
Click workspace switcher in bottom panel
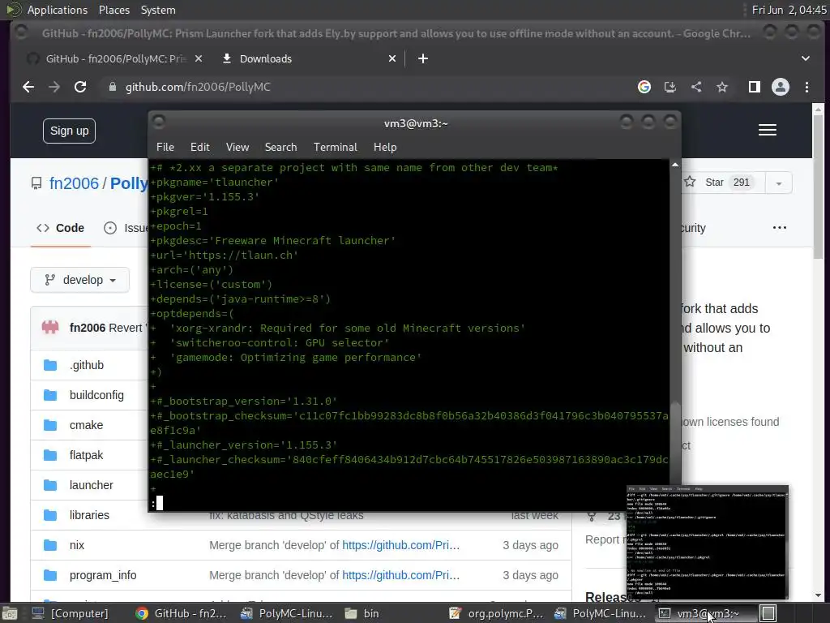point(768,613)
